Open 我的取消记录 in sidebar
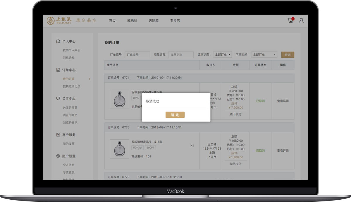The image size is (351, 202). point(71,86)
